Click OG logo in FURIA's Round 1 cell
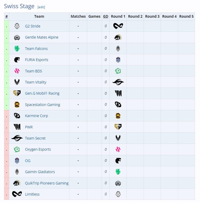The image size is (200, 203). click(118, 60)
